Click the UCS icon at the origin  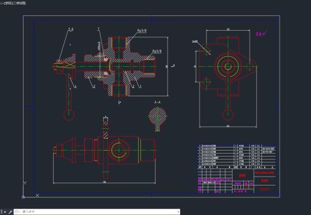(x=23, y=197)
